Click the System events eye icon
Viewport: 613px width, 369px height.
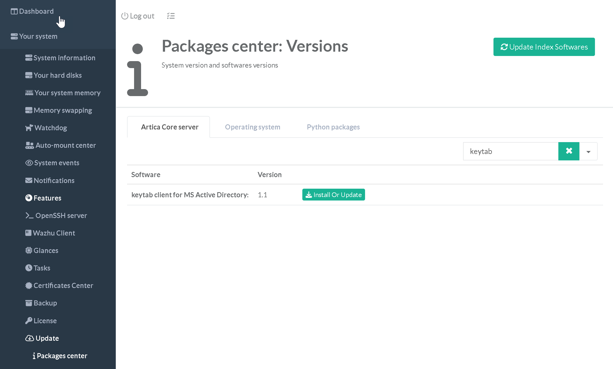point(29,163)
